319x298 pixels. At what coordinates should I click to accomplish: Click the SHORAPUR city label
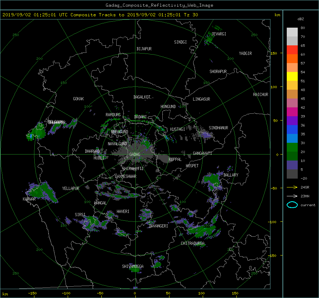(x=218, y=72)
